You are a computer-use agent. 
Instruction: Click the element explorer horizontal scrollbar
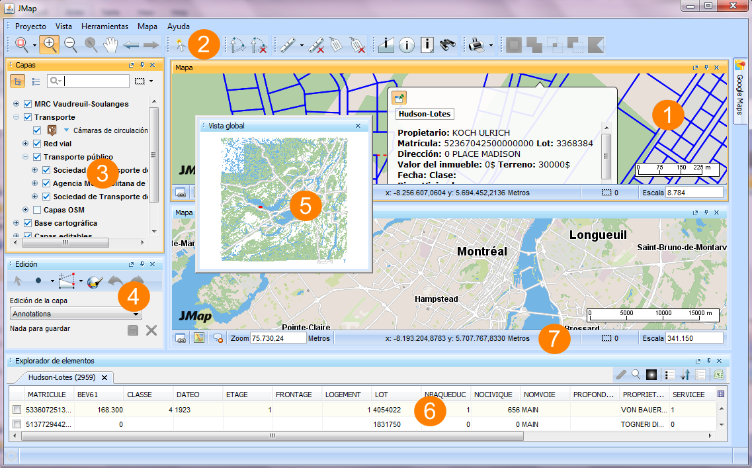[x=272, y=436]
